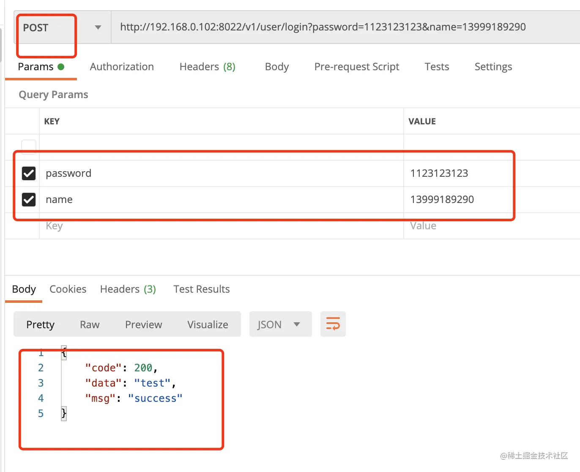Image resolution: width=580 pixels, height=472 pixels.
Task: Switch to request Body tab
Action: (x=277, y=67)
